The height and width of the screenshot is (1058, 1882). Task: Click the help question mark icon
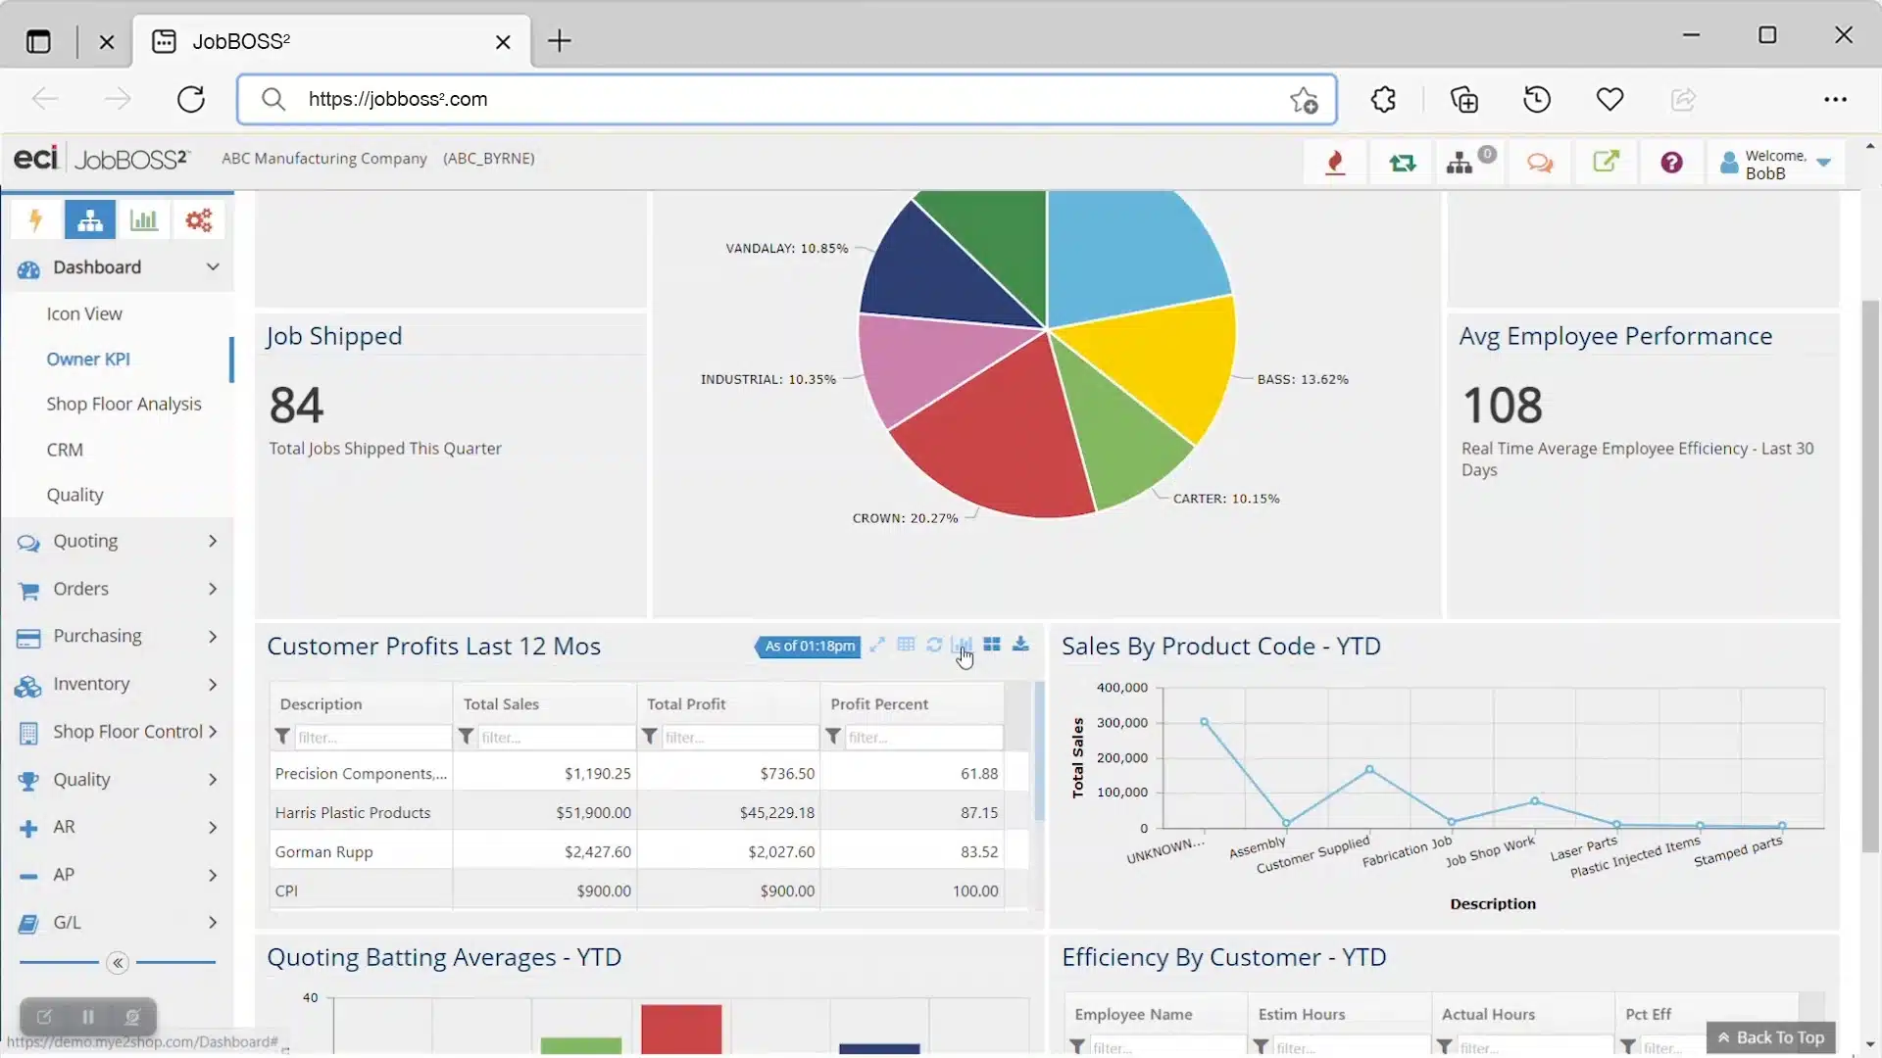[x=1670, y=163]
